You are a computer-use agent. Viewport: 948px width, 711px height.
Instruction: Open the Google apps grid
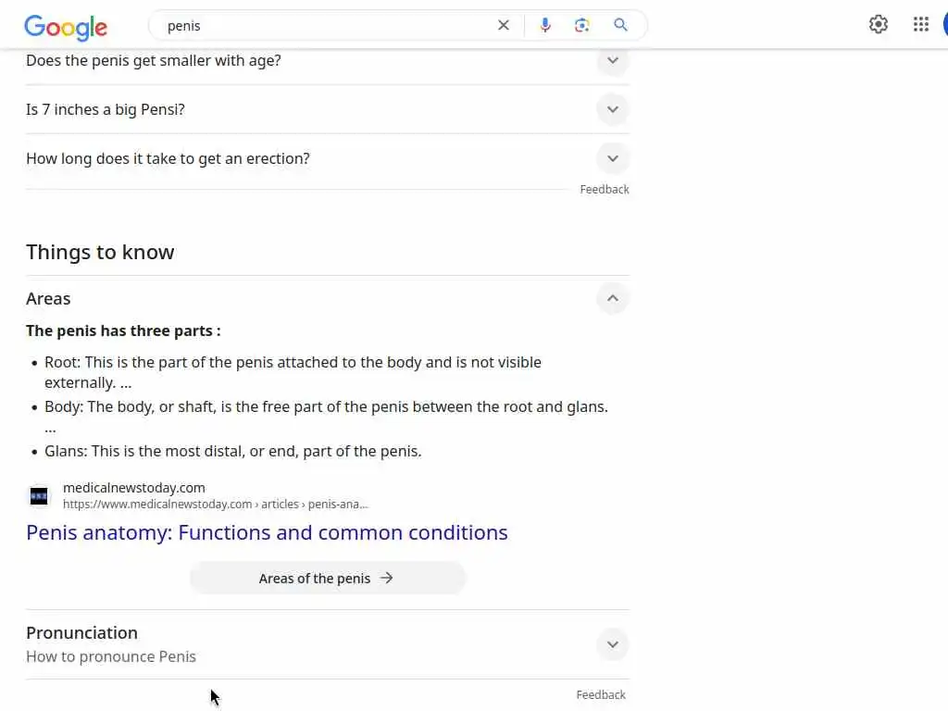(921, 25)
